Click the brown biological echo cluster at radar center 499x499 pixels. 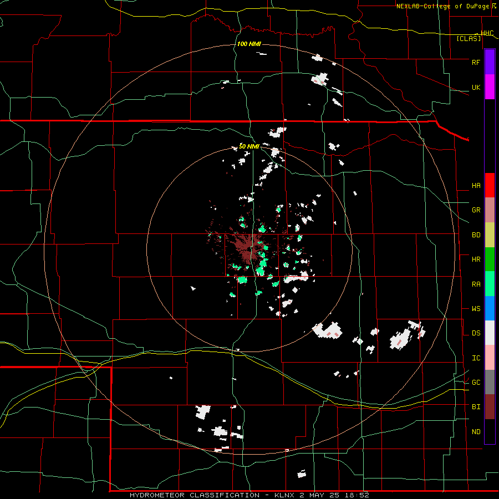coord(248,249)
